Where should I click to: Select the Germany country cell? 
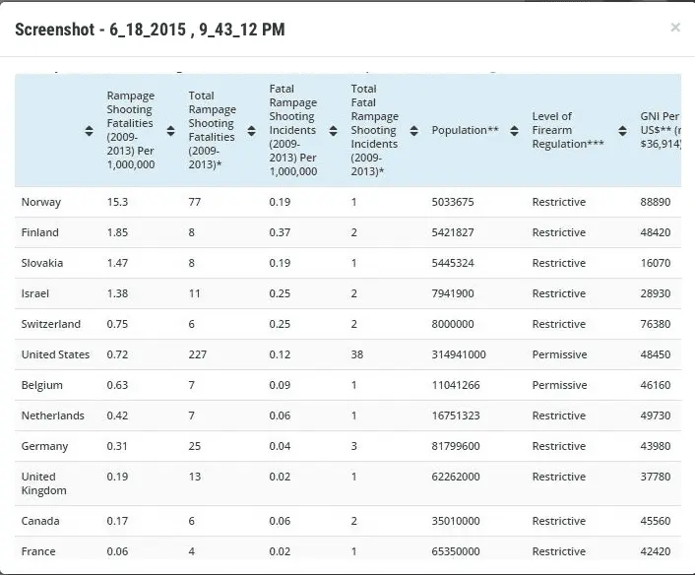[45, 446]
